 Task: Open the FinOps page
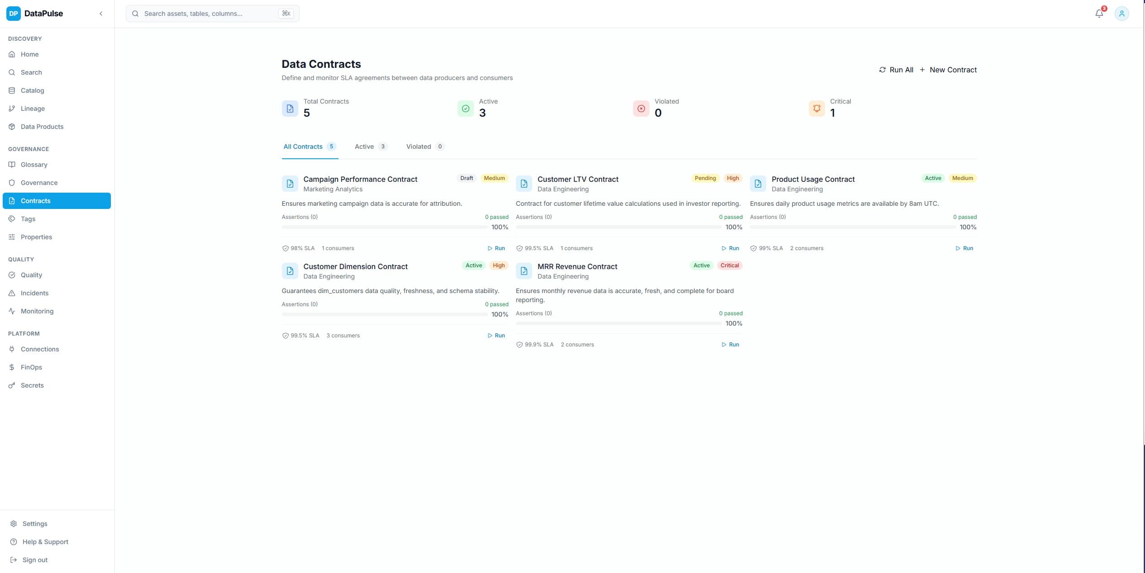[x=31, y=367]
